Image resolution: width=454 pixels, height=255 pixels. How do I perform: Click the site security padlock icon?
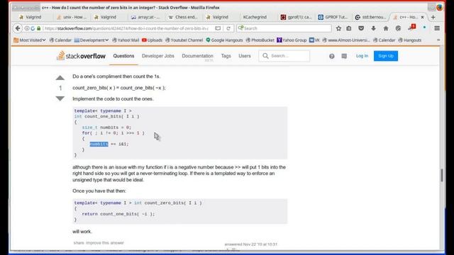pos(39,28)
